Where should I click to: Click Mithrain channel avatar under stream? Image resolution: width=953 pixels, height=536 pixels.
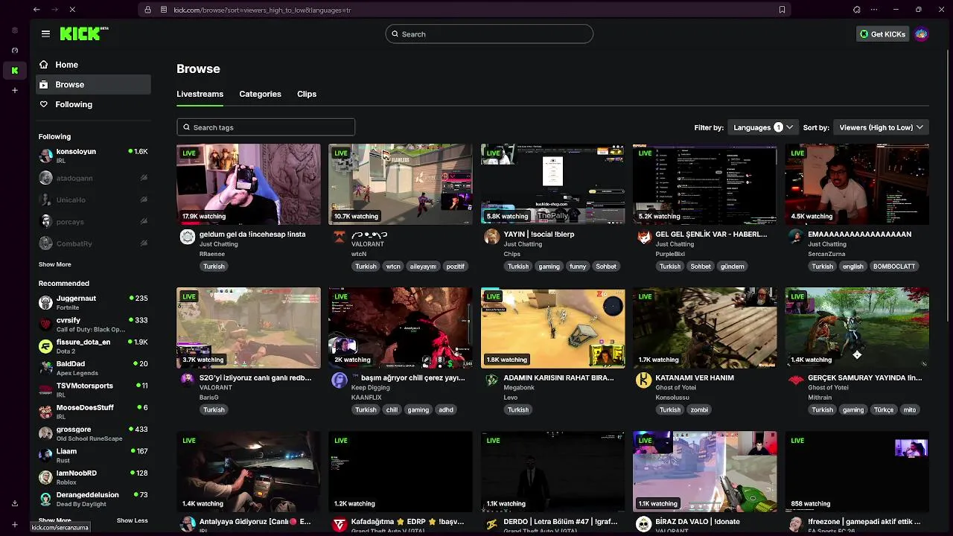coord(796,380)
